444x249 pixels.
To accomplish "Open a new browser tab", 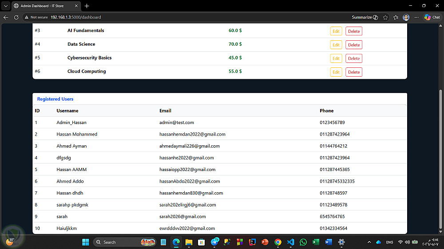I will tap(87, 6).
